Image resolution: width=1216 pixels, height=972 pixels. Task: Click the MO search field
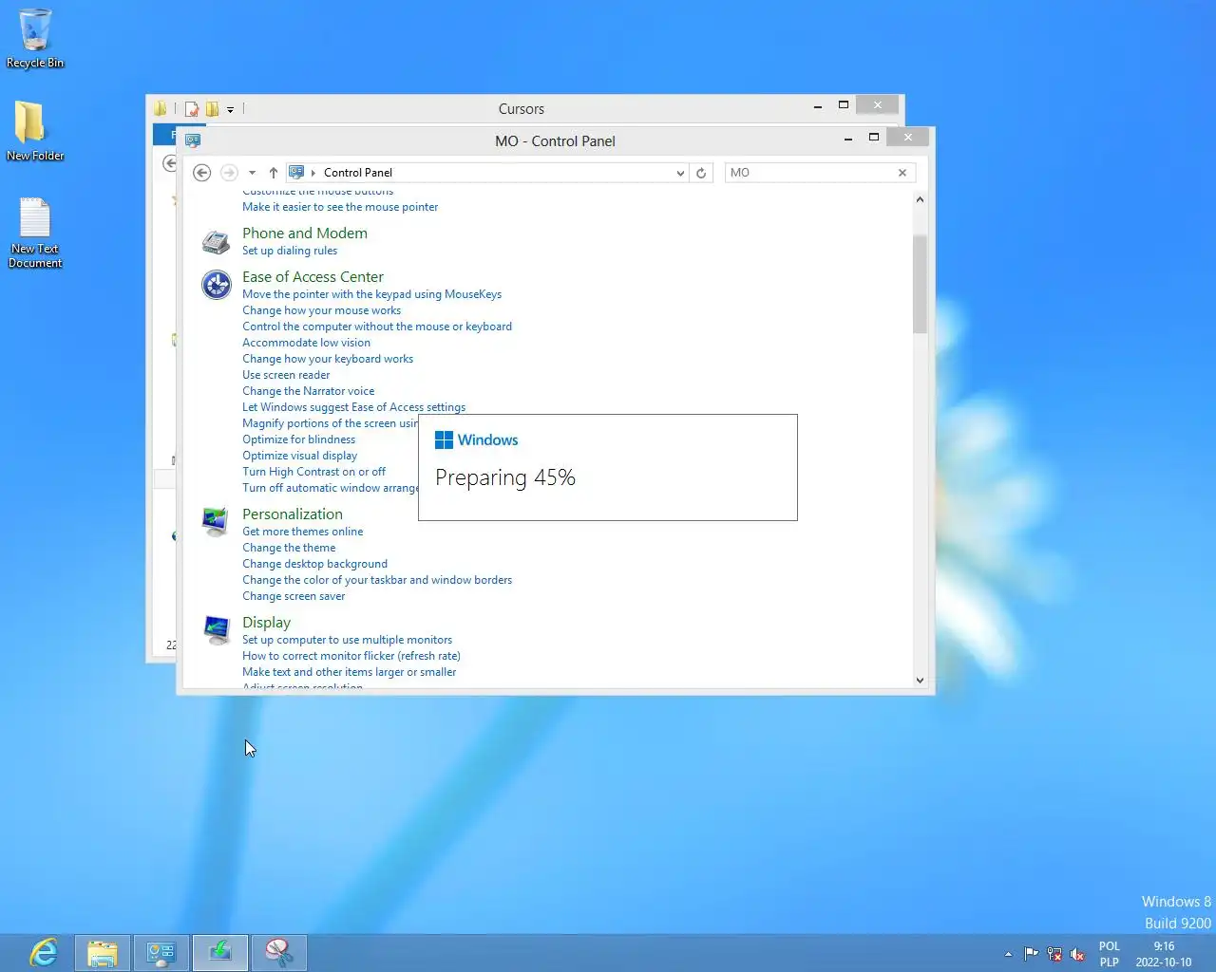pos(810,173)
